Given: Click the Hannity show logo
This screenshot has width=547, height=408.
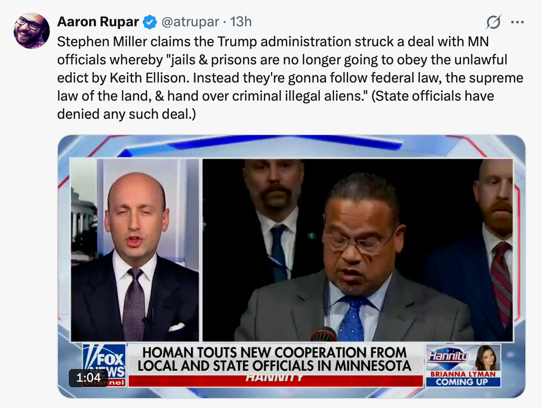Looking at the screenshot, I should click(448, 356).
